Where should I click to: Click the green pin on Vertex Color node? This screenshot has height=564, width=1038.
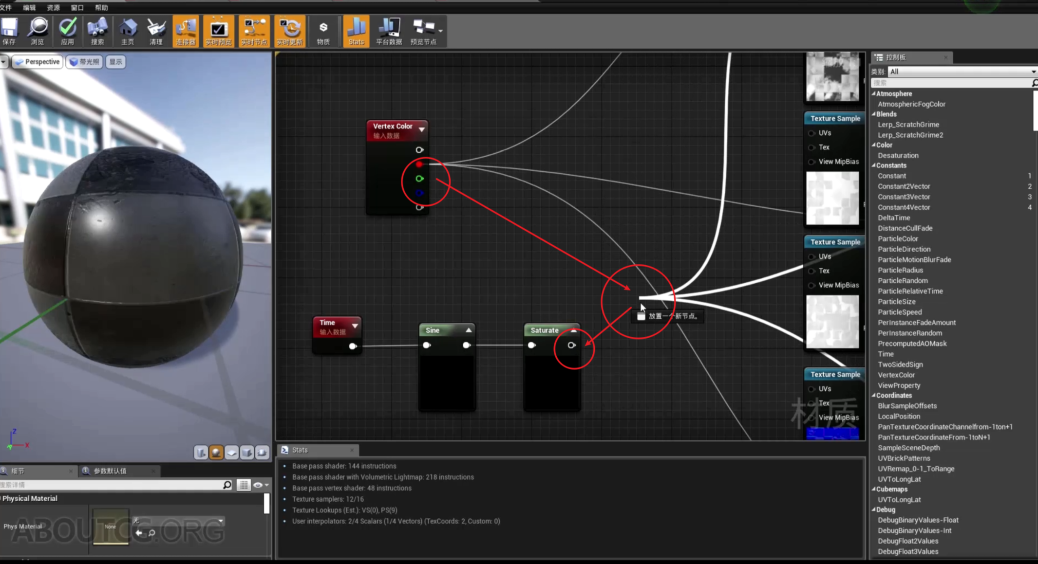click(x=419, y=179)
